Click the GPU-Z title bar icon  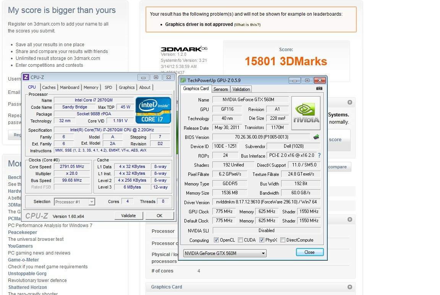pos(183,81)
